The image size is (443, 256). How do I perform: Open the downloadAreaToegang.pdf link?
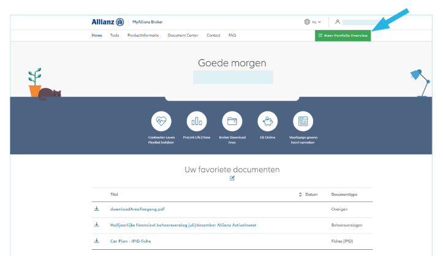137,209
